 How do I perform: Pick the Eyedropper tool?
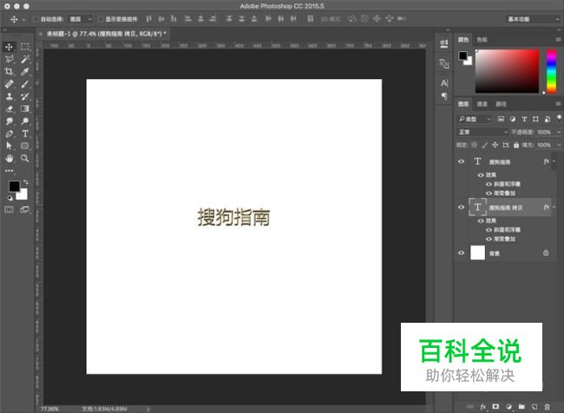[25, 72]
